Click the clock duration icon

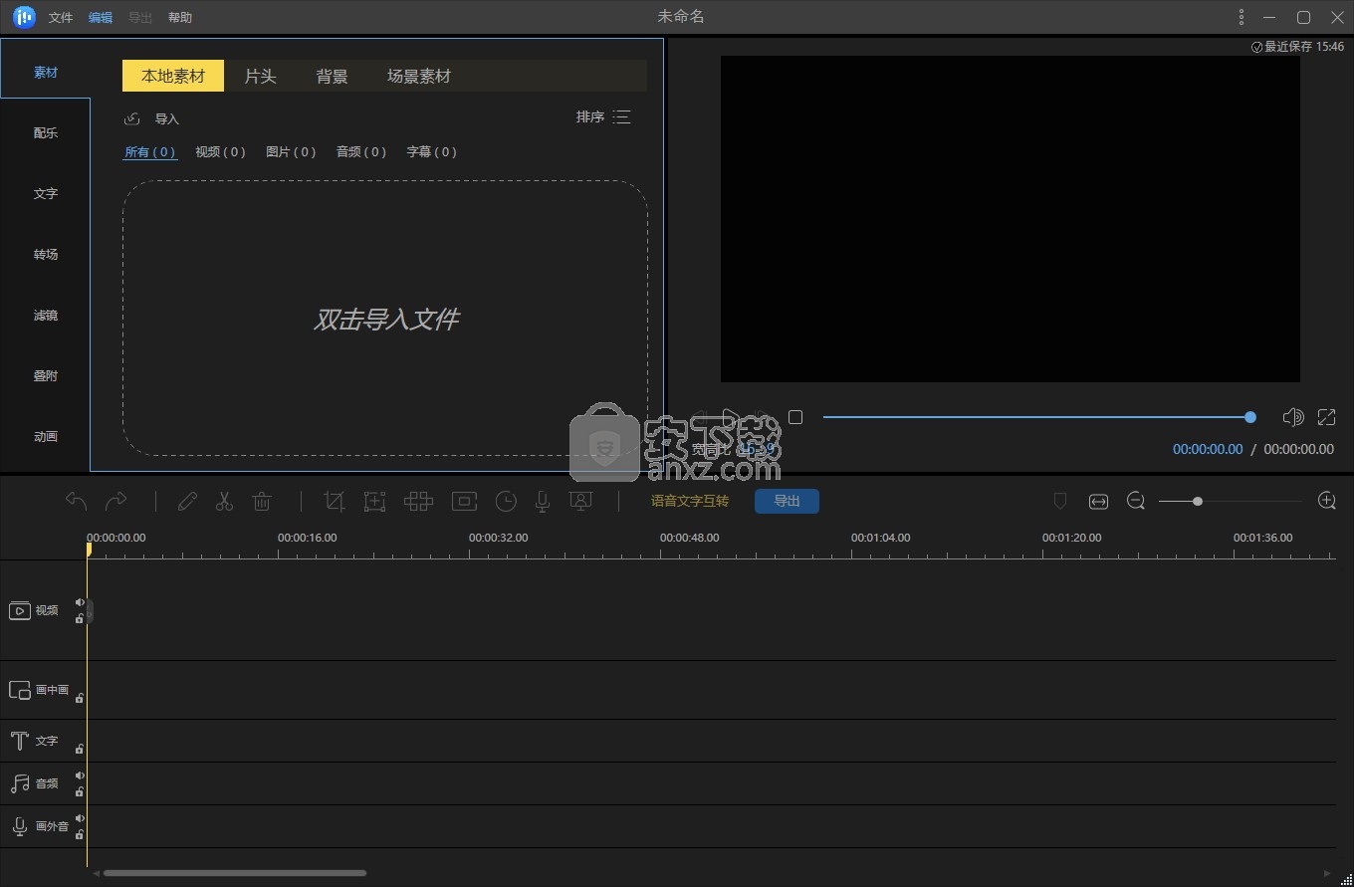click(x=506, y=502)
